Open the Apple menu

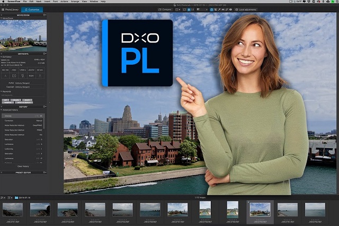(x=3, y=1)
